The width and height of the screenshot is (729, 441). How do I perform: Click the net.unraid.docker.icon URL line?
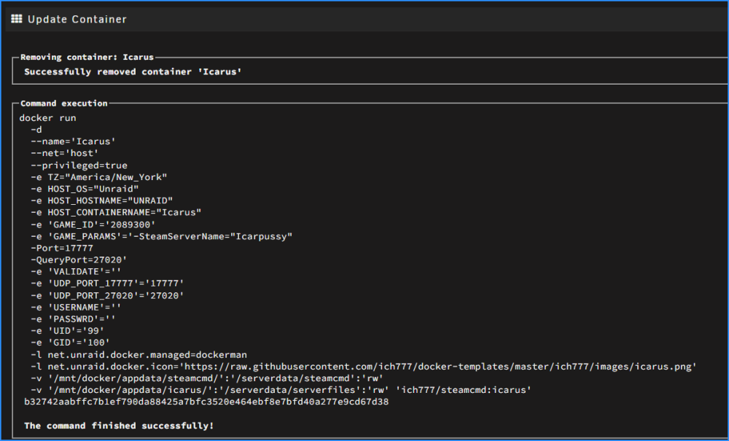coord(364,367)
